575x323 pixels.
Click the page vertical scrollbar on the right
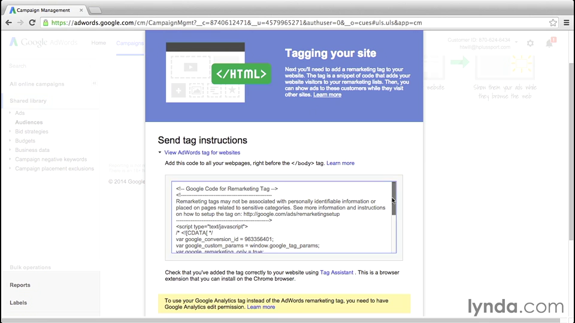[x=571, y=150]
